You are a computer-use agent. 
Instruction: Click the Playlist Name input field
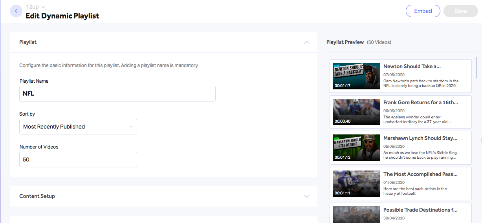click(117, 94)
